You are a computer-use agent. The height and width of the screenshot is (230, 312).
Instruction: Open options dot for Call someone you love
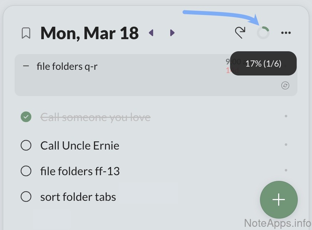tap(286, 116)
